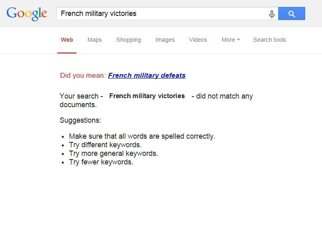View the Videos tab

[x=198, y=40]
